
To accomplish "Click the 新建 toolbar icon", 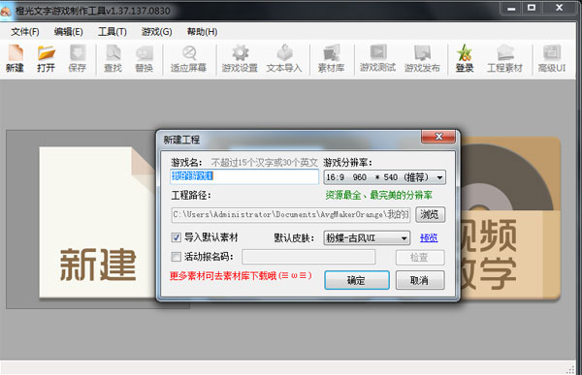I will coord(16,58).
